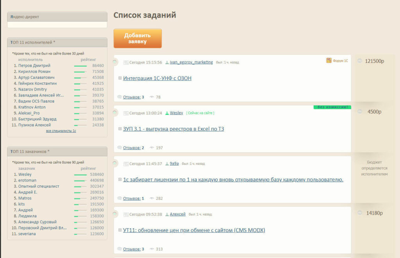Open the все специалисты 1с link
Viewport: 400px width, 258px height.
[61, 131]
